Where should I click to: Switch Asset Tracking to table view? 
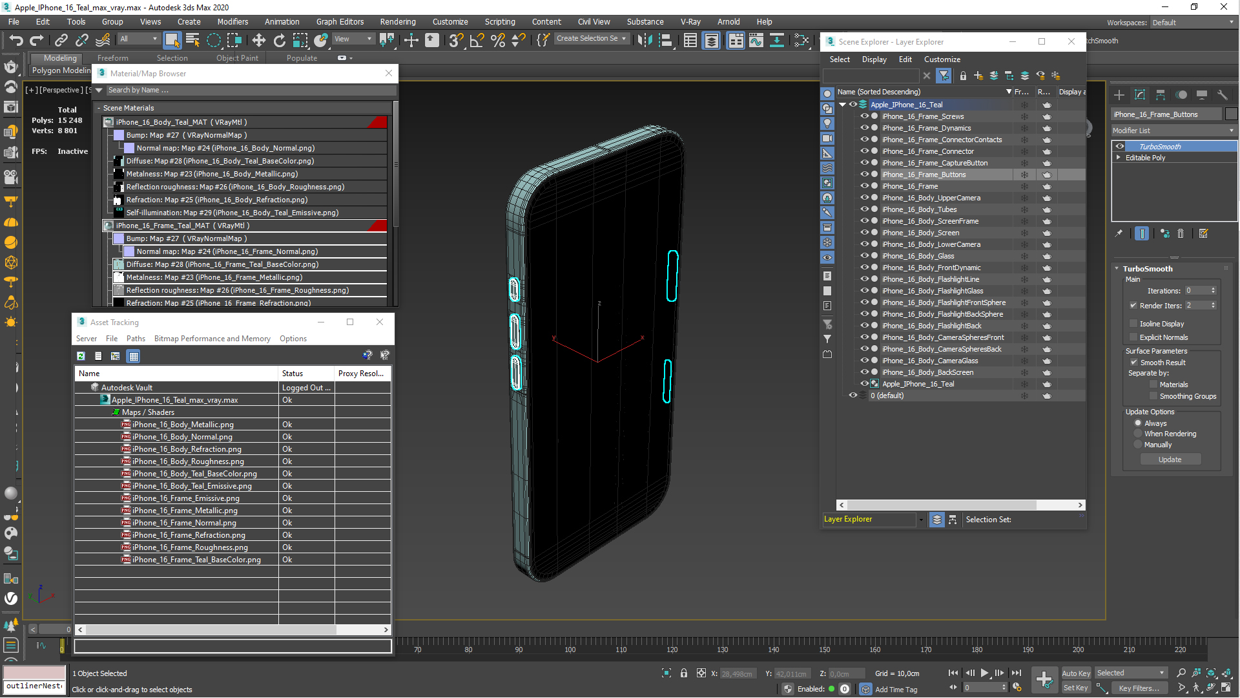[x=134, y=356]
